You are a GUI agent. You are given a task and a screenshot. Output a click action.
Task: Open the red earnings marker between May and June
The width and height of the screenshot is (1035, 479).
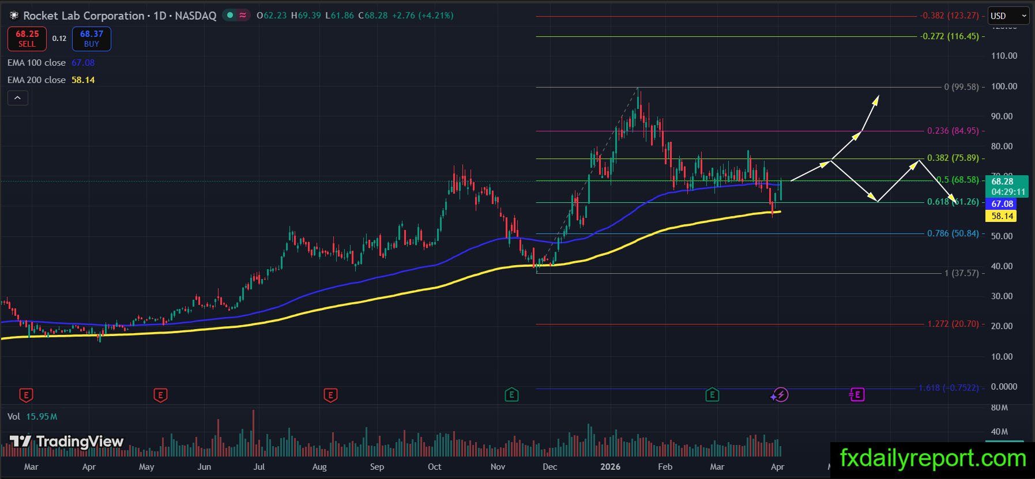pos(160,395)
